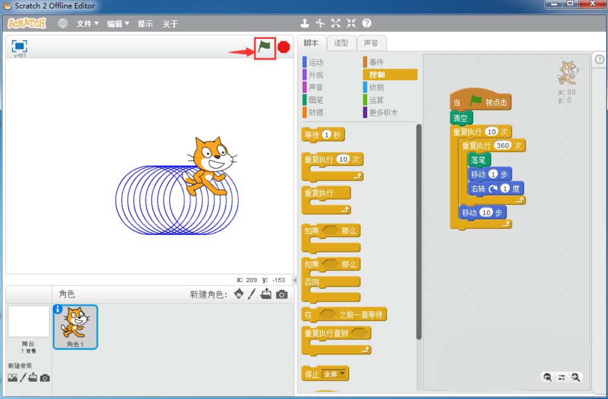The image size is (608, 399).
Task: Switch to the 声音 tab
Action: click(371, 43)
